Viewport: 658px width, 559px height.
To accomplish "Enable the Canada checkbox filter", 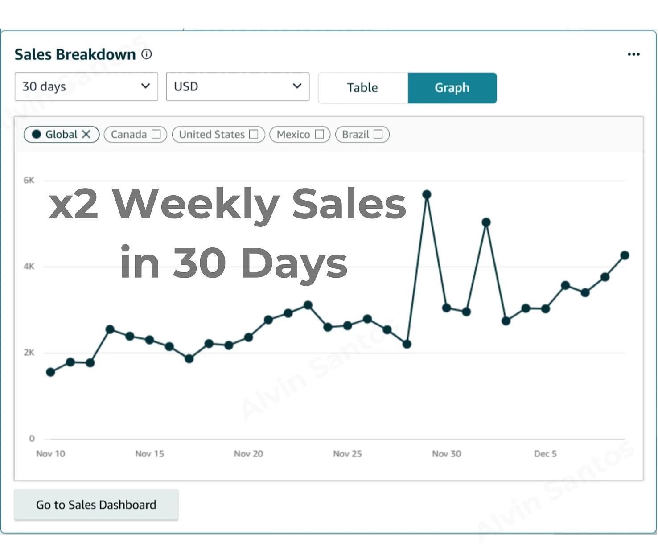I will (x=156, y=134).
